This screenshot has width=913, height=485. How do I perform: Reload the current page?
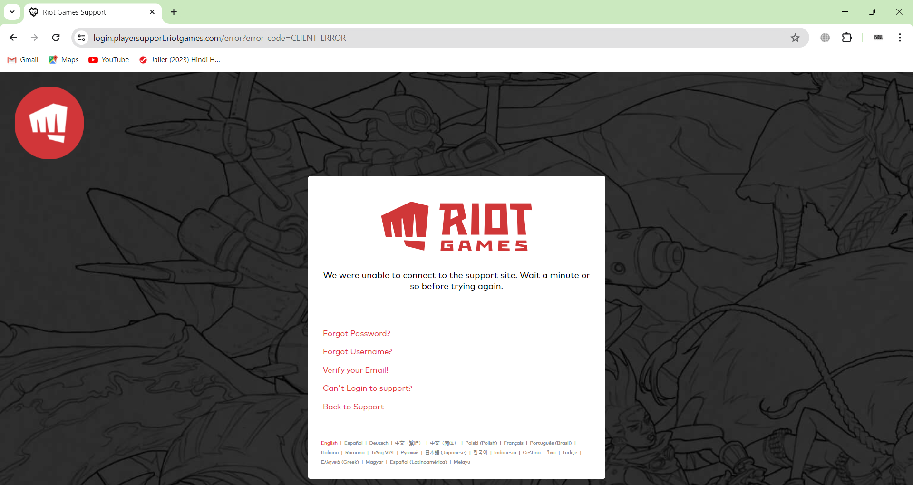tap(56, 38)
